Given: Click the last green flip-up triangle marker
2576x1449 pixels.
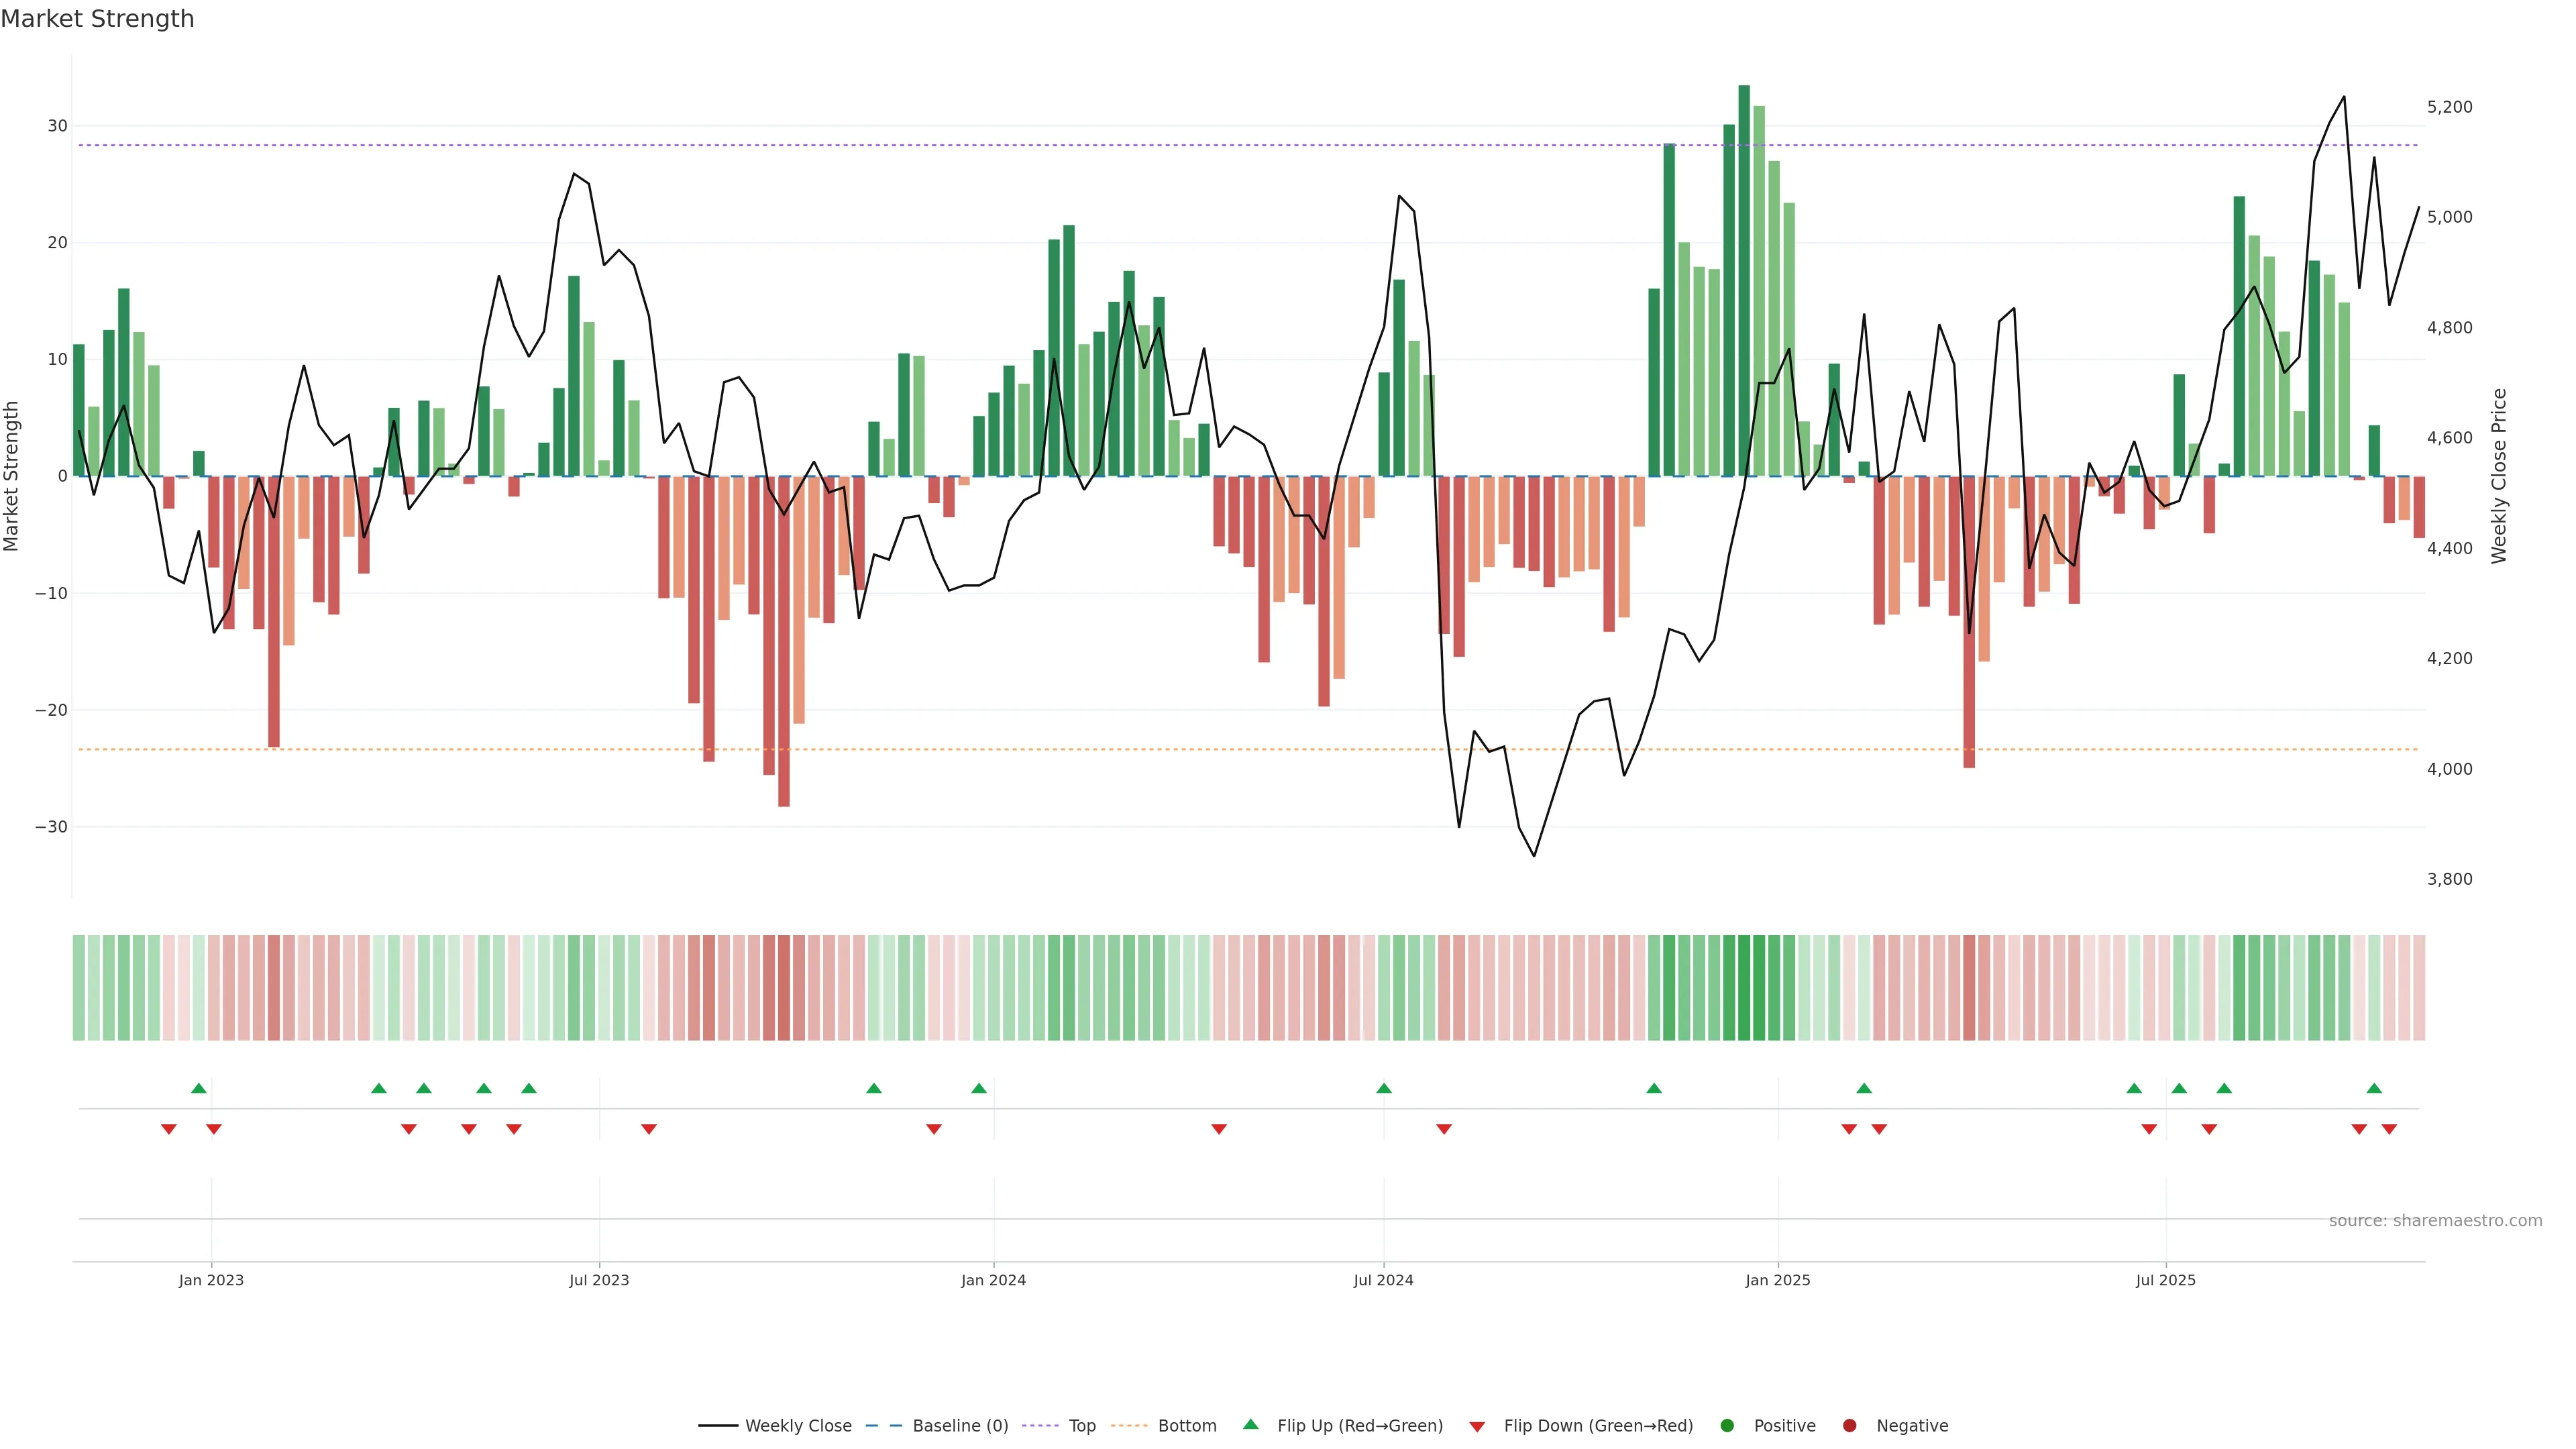Looking at the screenshot, I should [2374, 1088].
